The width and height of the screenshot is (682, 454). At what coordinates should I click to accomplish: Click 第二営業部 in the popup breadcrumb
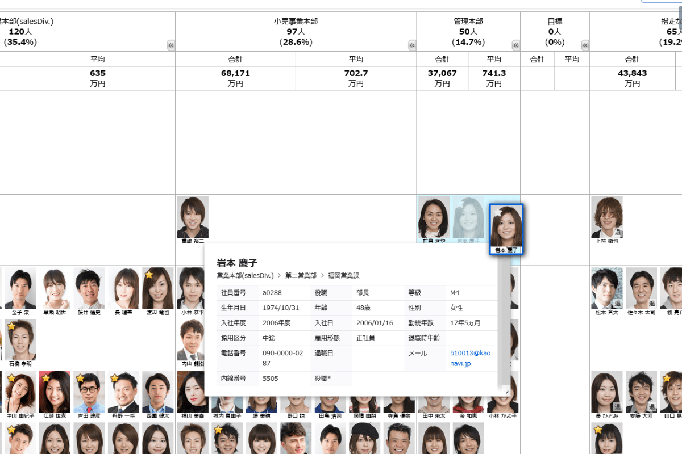pyautogui.click(x=301, y=275)
